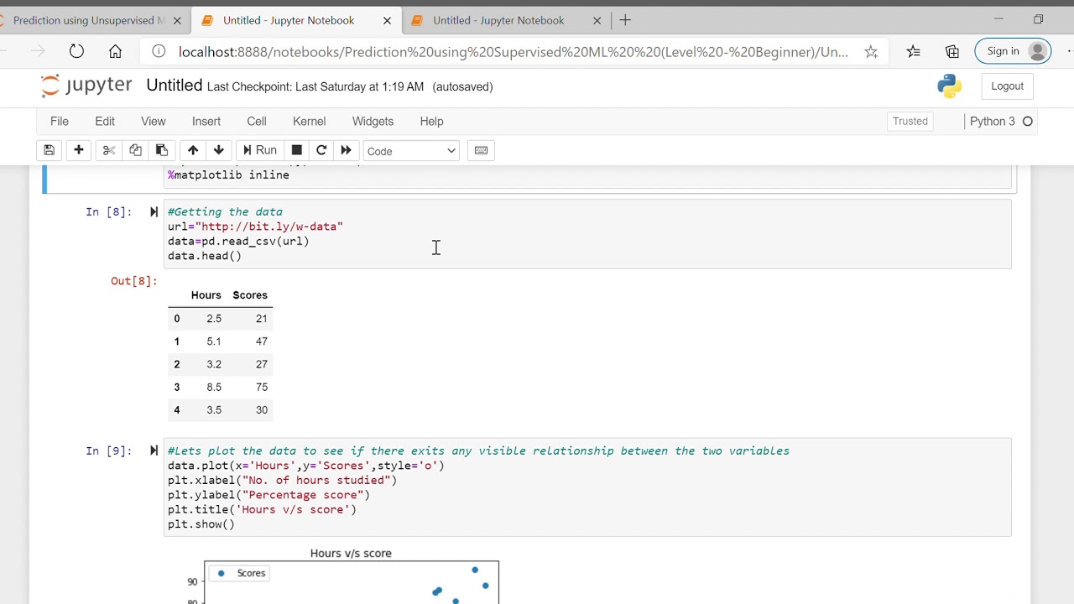1074x604 pixels.
Task: Click the Hours value 5.1 in table
Action: click(x=214, y=341)
